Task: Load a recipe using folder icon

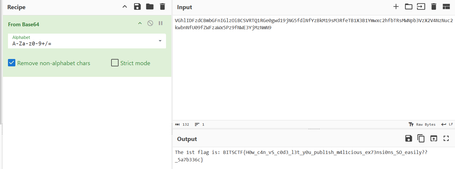Action: click(x=150, y=6)
